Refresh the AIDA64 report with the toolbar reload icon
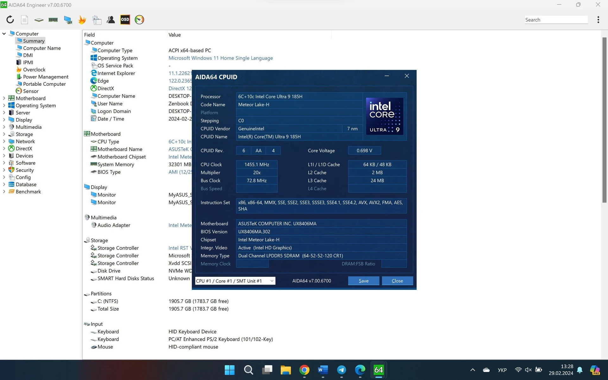The height and width of the screenshot is (380, 608). click(x=10, y=20)
